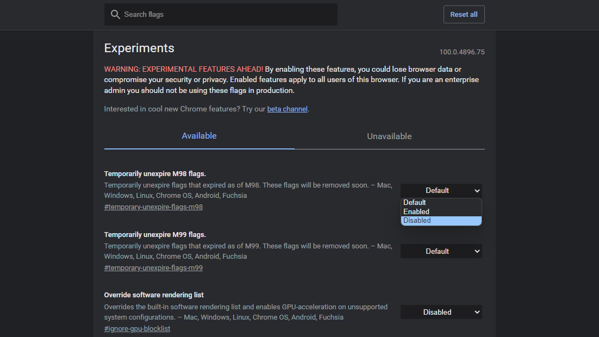Open the M99 flags Default dropdown
Viewport: 599px width, 337px height.
click(441, 252)
